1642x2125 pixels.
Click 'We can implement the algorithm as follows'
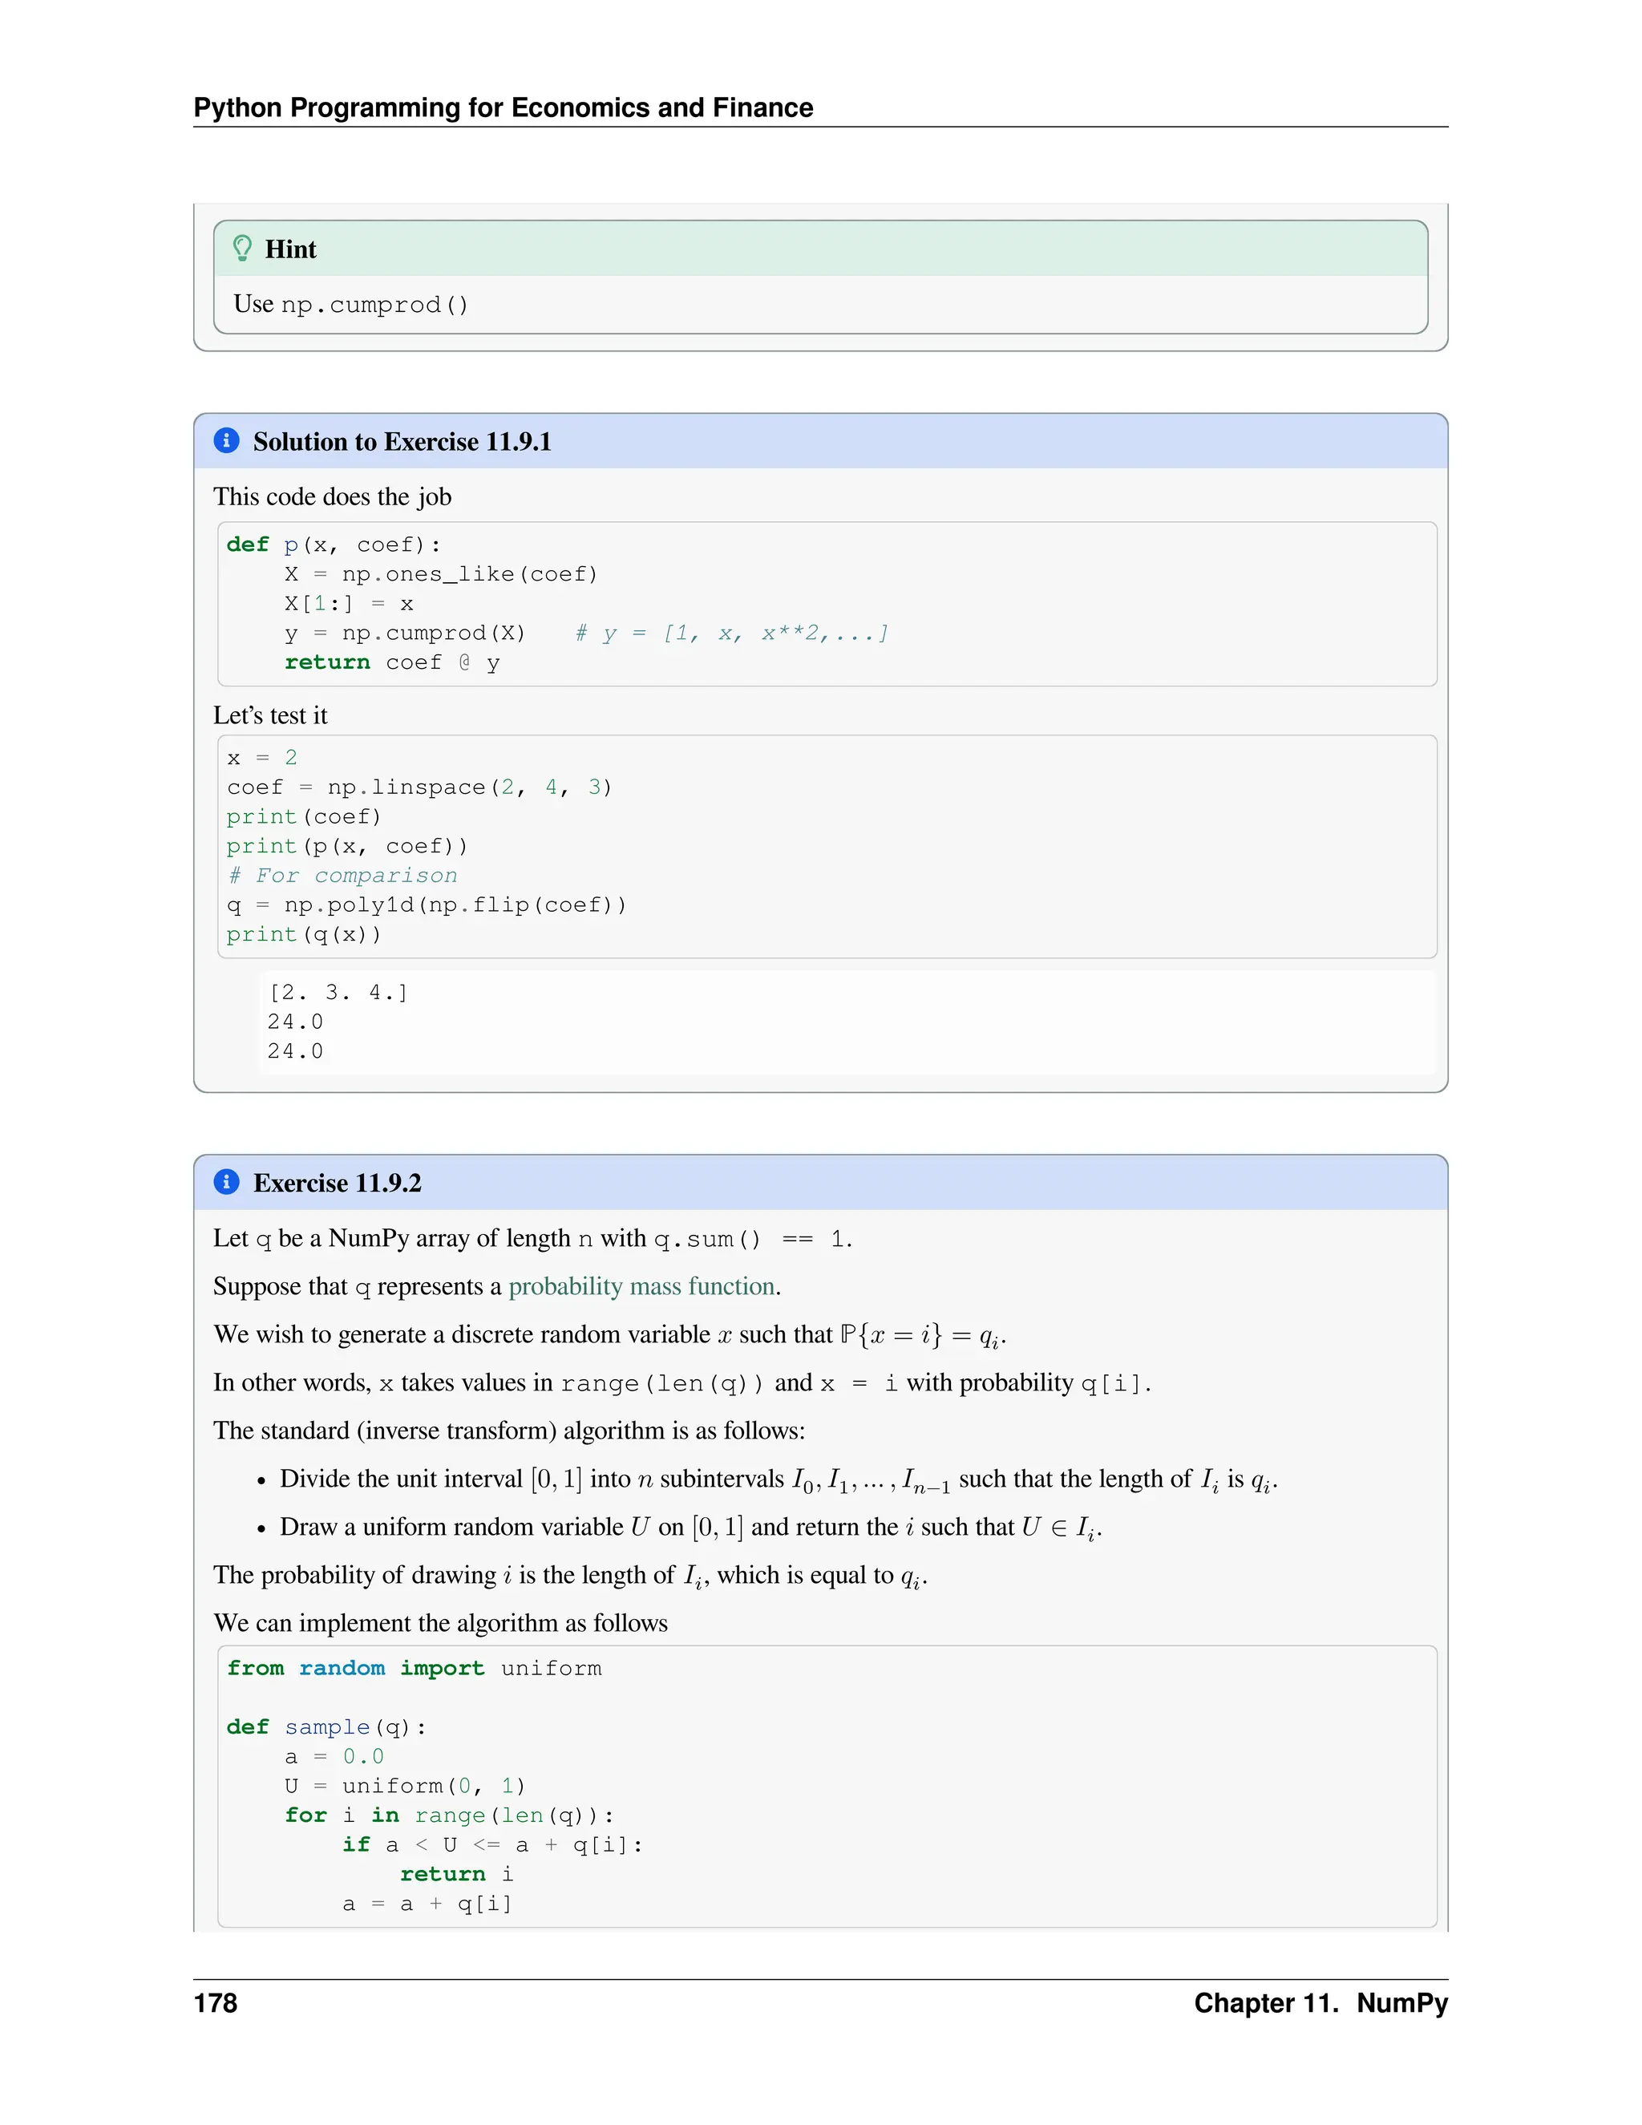pos(441,1623)
